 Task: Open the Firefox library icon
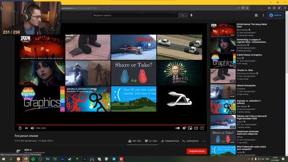point(270,8)
